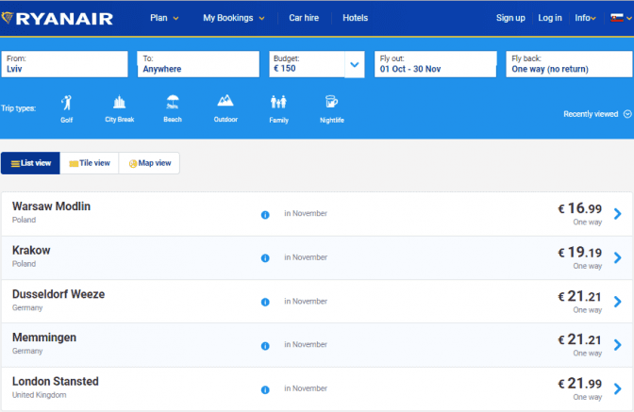Switch to Map view
Image resolution: width=634 pixels, height=412 pixels.
tap(150, 163)
